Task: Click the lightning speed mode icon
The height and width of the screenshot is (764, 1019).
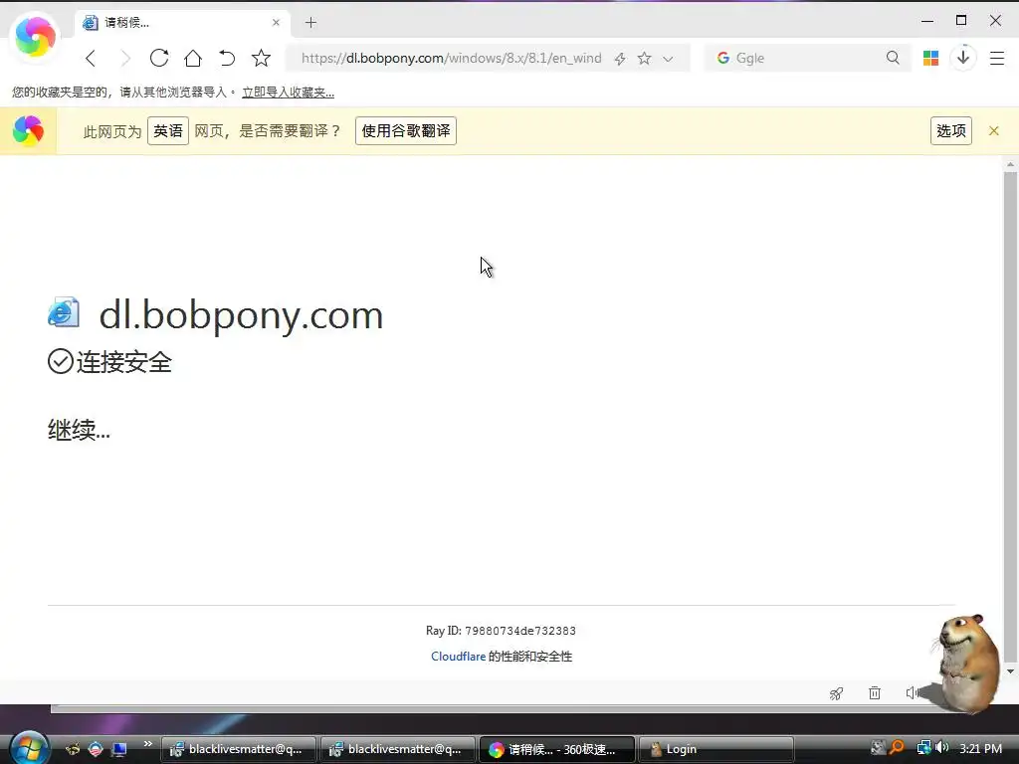Action: [620, 59]
